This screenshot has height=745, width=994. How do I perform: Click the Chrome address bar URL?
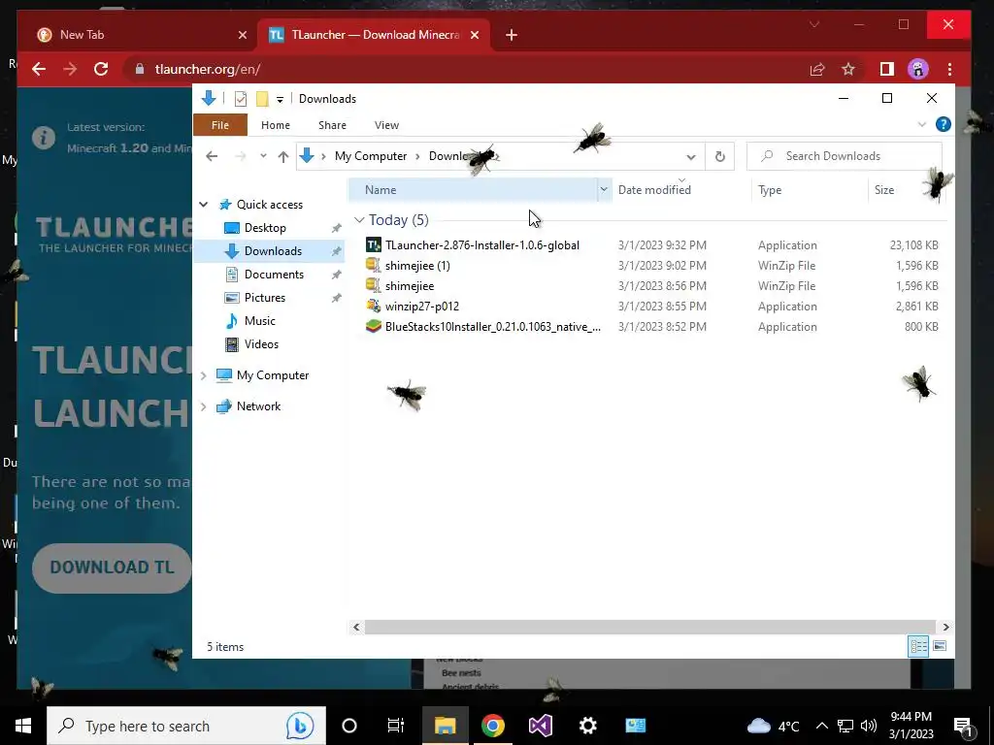click(208, 69)
